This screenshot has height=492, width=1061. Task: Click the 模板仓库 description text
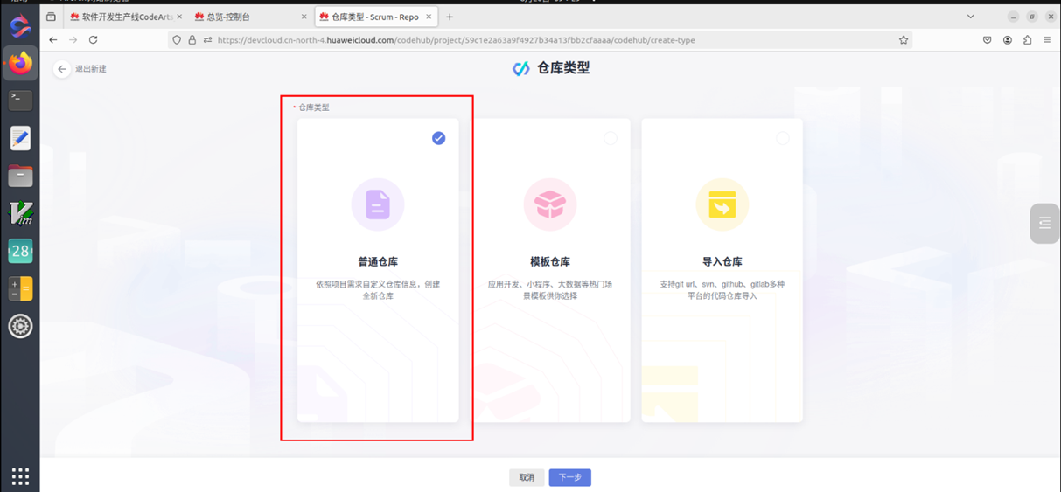coord(550,290)
